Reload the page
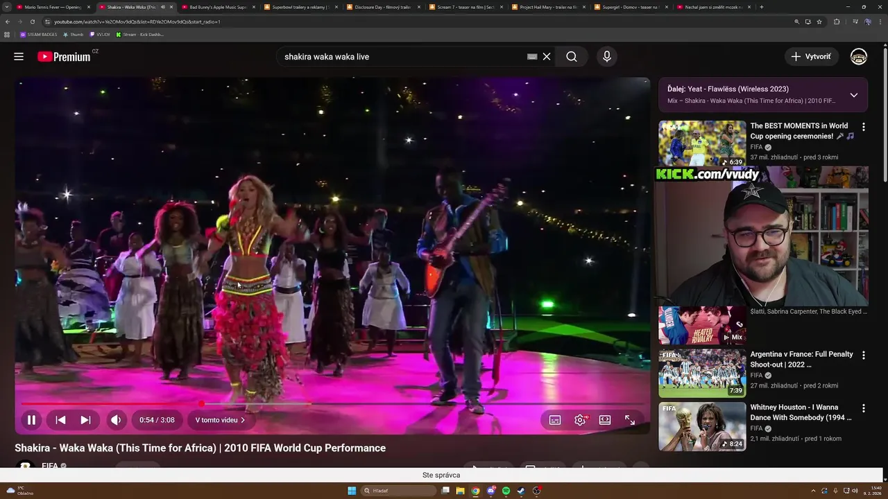Image resolution: width=888 pixels, height=499 pixels. pyautogui.click(x=32, y=21)
